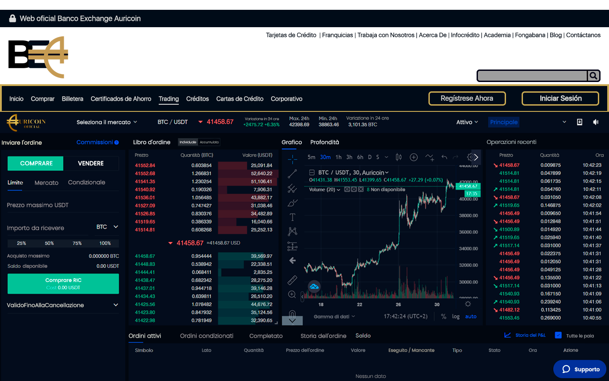Select Individuale order book view

[x=188, y=142]
